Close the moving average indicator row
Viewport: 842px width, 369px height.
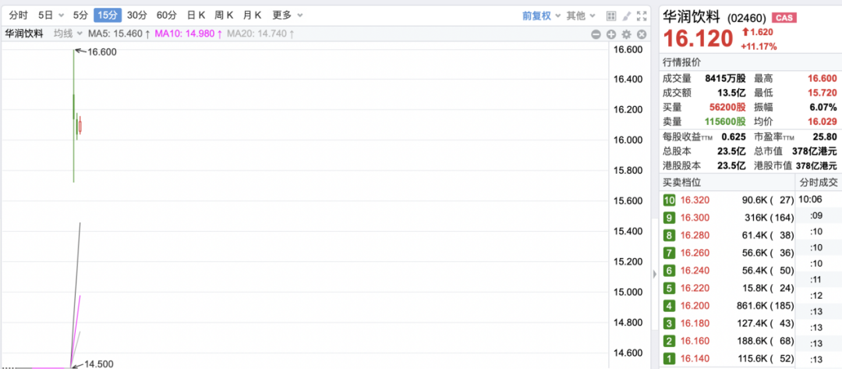[x=642, y=34]
